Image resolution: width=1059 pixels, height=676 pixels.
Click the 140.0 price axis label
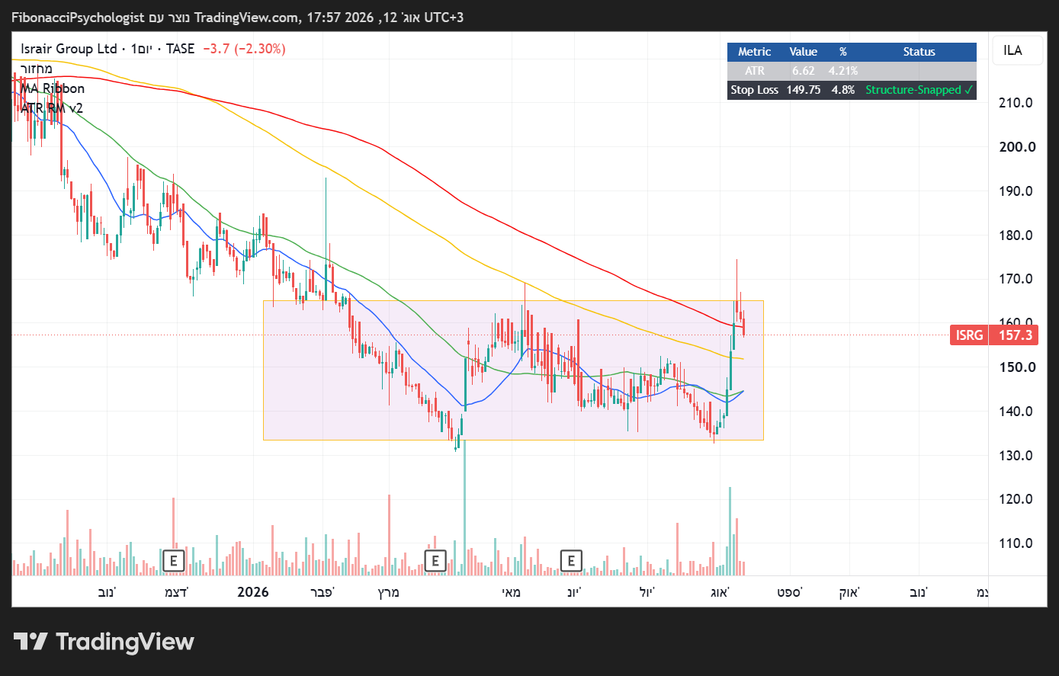coord(1016,412)
